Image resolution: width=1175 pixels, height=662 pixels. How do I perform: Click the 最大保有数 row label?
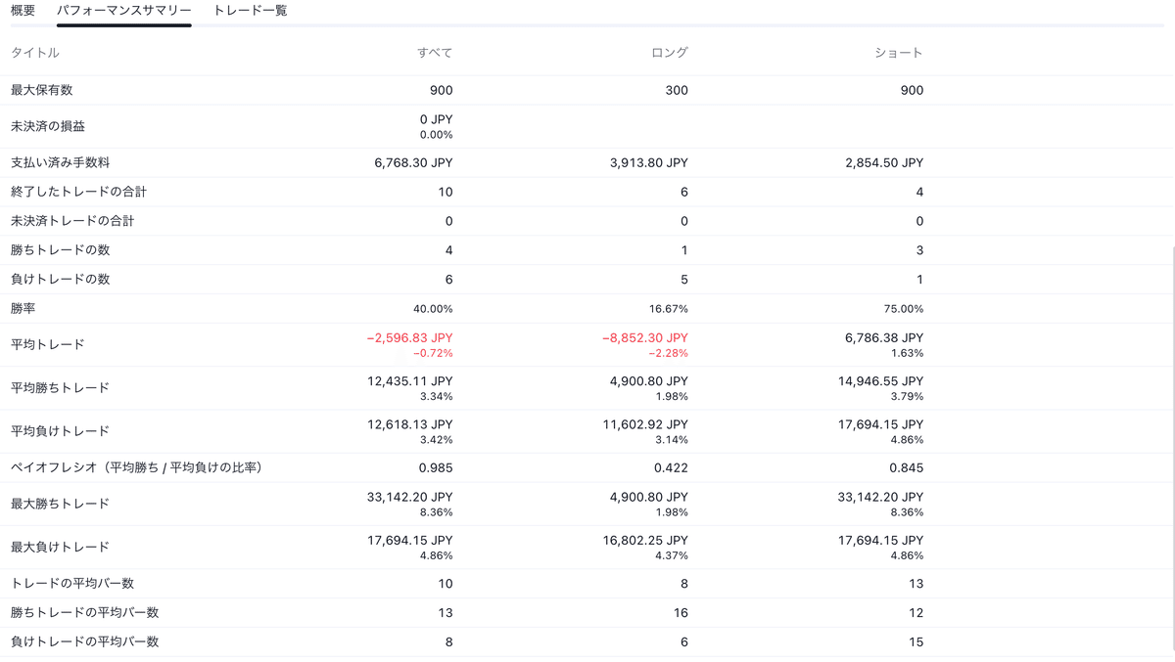pos(42,90)
